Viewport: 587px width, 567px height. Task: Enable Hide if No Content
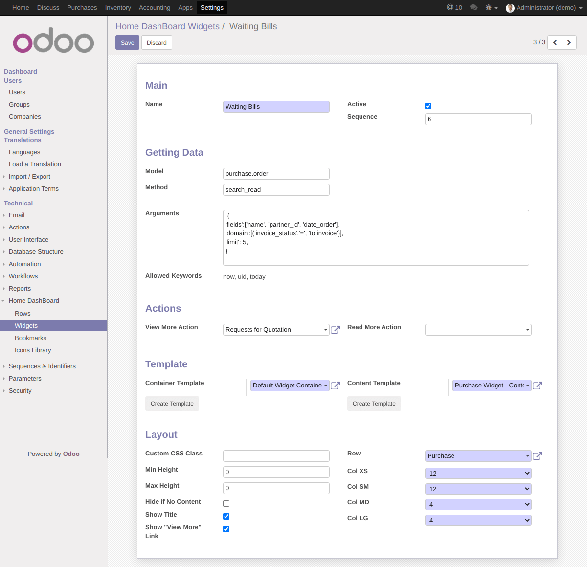point(226,503)
